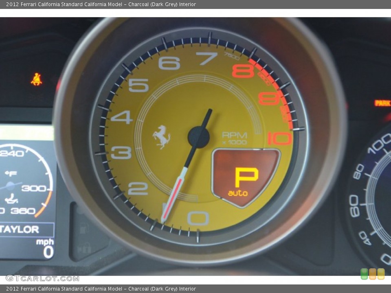Viewport: 391px width, 293px height.
Task: Click the number 2 on tachometer
Action: pos(138,188)
